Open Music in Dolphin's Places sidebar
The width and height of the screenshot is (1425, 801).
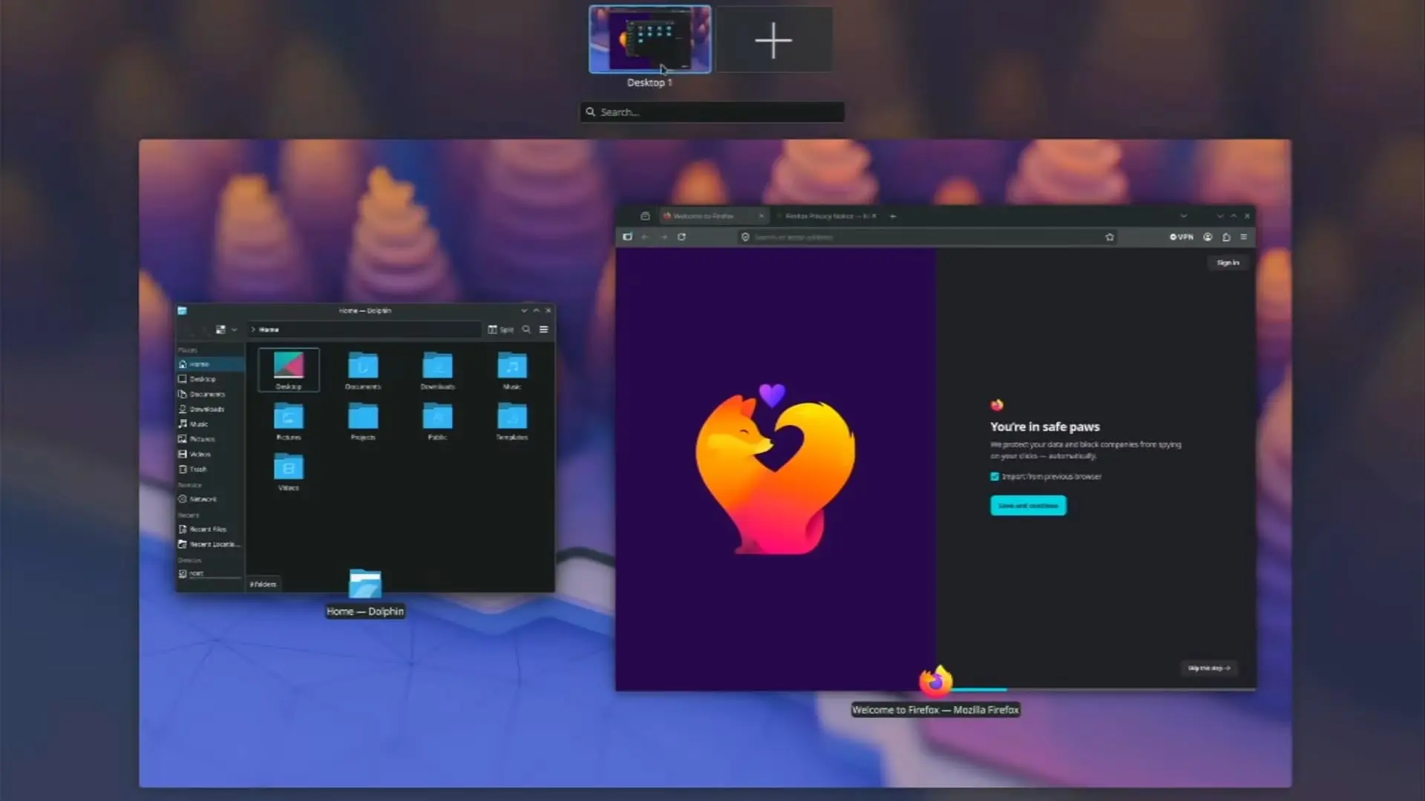(x=210, y=424)
